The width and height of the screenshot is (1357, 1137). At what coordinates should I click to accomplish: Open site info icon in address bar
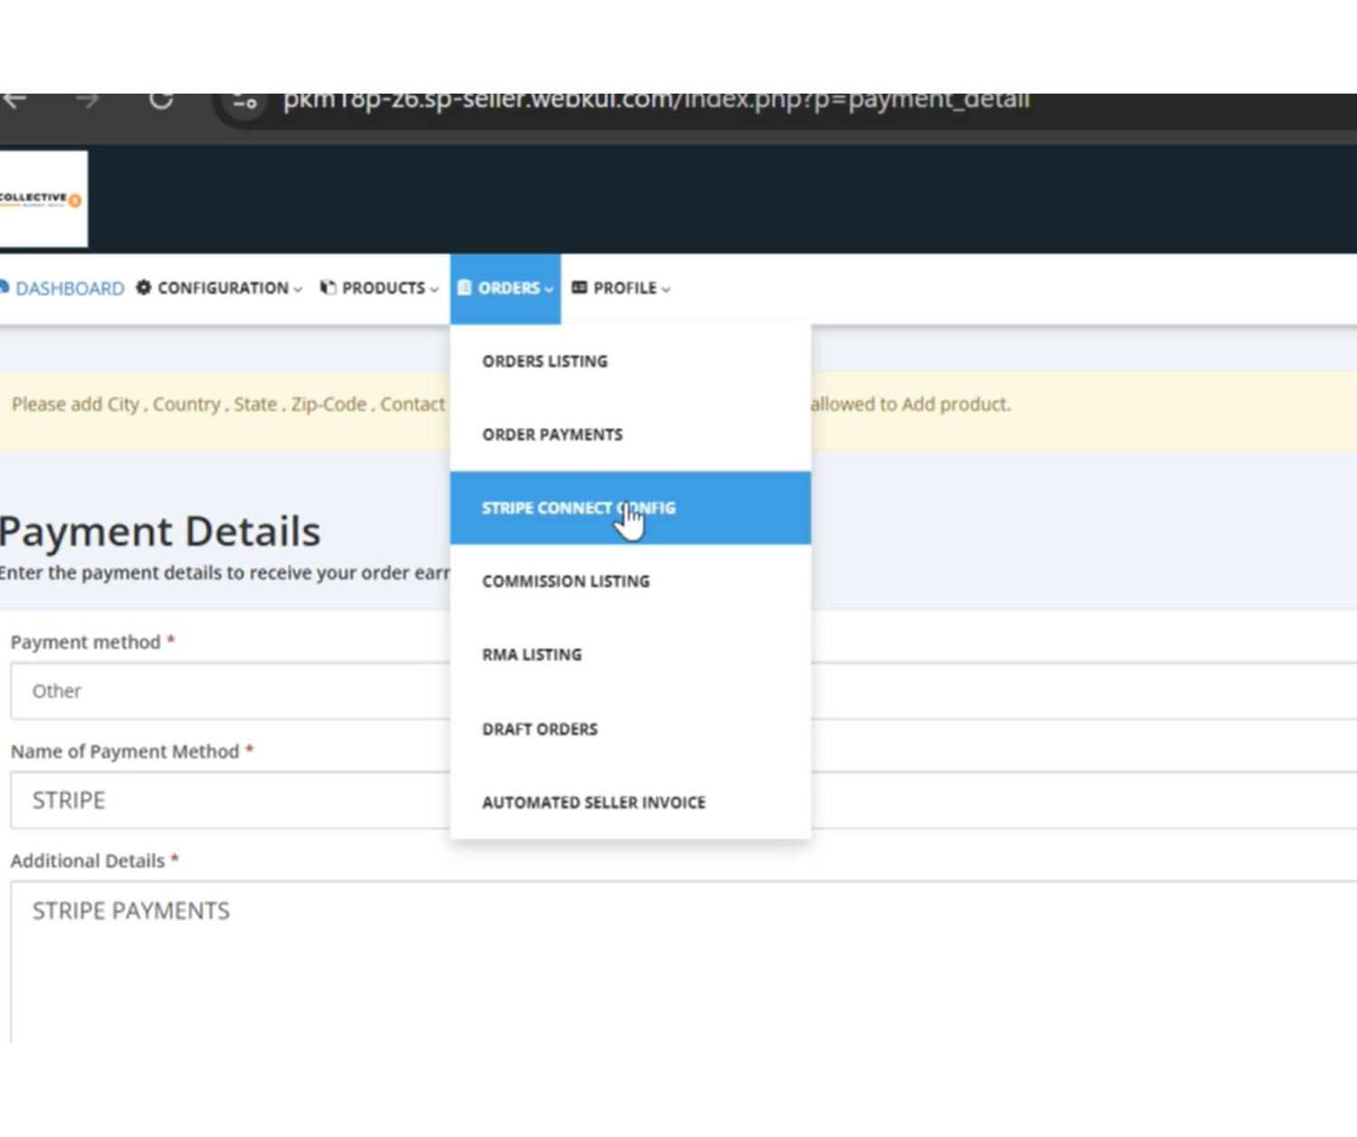[245, 102]
